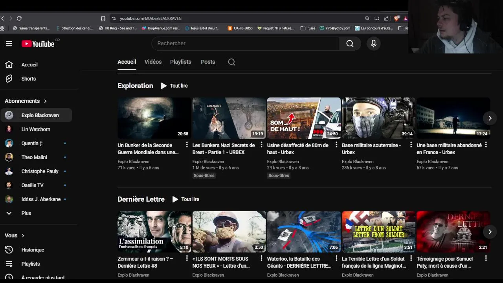This screenshot has width=503, height=283.
Task: Open the HB Ring bookmark
Action: tap(117, 28)
